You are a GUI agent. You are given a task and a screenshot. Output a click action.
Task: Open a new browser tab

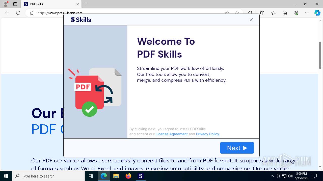click(86, 4)
